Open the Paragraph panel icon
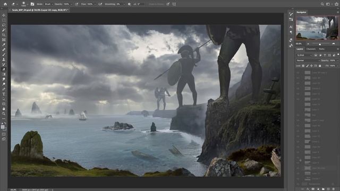The image size is (340, 191). click(x=291, y=32)
